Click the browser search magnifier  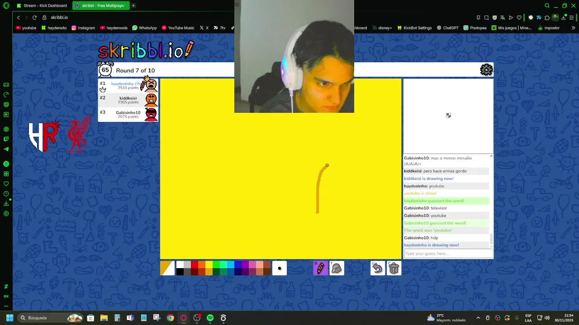tap(547, 5)
